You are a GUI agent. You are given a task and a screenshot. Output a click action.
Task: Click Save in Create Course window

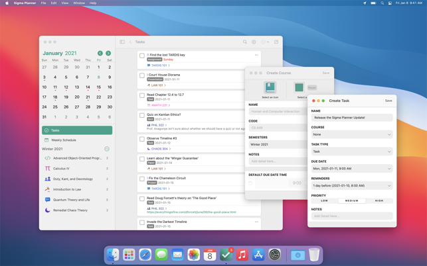coord(325,73)
